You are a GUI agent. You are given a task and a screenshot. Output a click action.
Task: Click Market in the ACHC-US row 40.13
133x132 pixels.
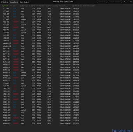(x=23, y=110)
